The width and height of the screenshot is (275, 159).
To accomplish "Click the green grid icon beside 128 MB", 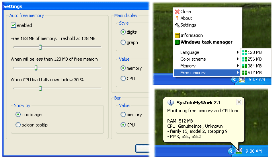I will tap(244, 52).
